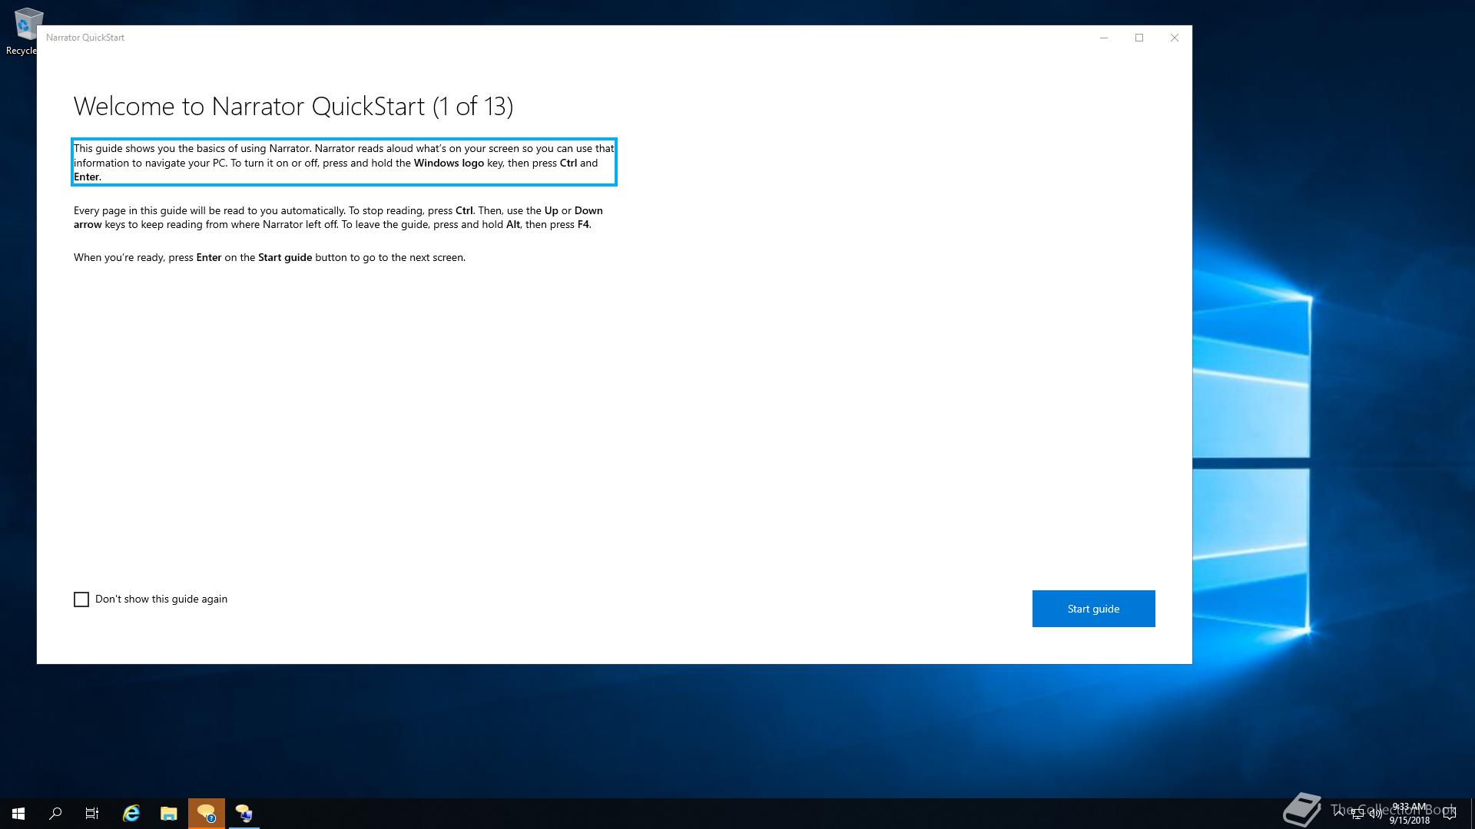1475x829 pixels.
Task: Click the "Narrator QuickStart" window title text
Action: tap(85, 38)
